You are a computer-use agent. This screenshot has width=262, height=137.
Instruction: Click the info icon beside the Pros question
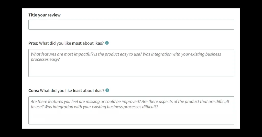[107, 43]
